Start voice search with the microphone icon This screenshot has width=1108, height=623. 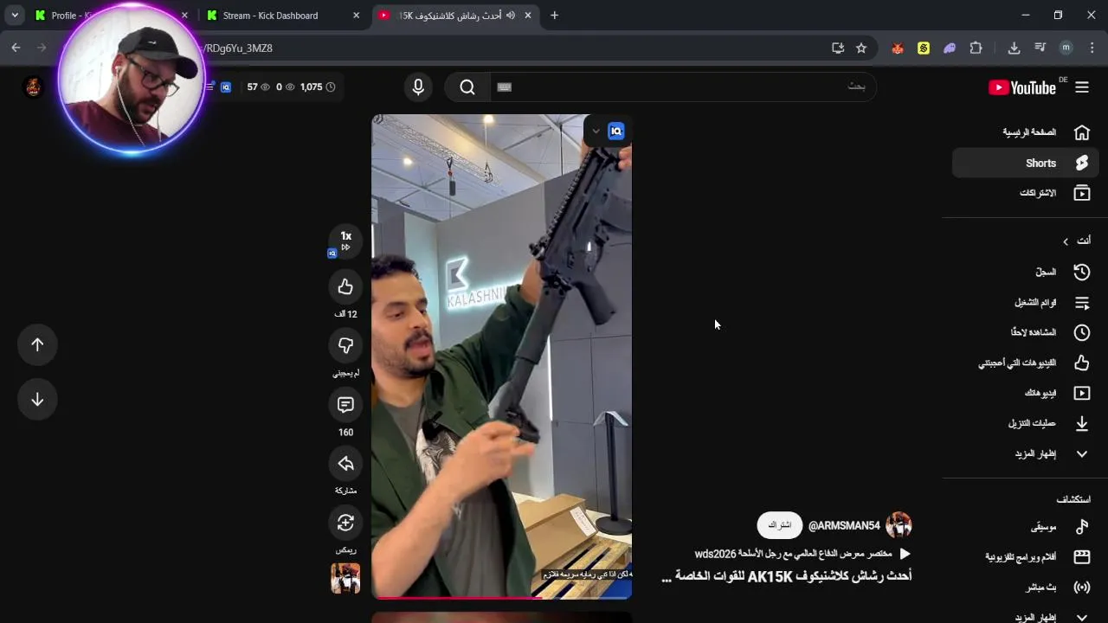click(x=418, y=87)
